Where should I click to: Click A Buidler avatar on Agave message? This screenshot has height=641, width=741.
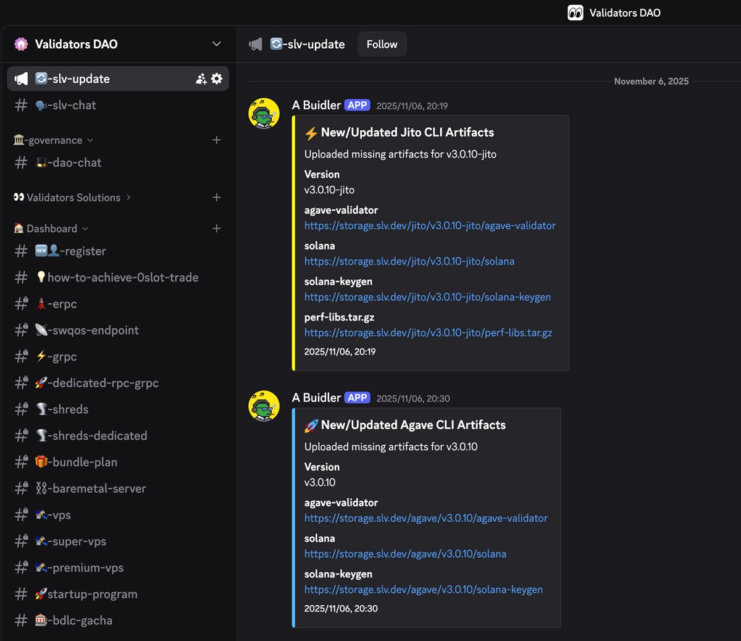264,406
